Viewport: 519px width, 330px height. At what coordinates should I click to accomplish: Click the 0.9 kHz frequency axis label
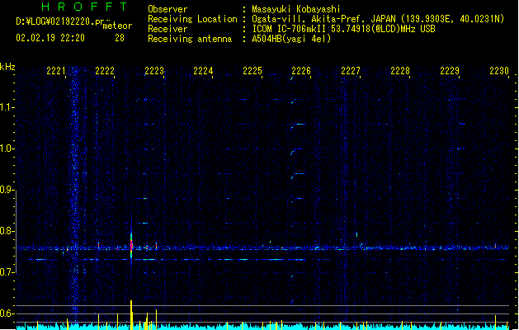tap(7, 190)
